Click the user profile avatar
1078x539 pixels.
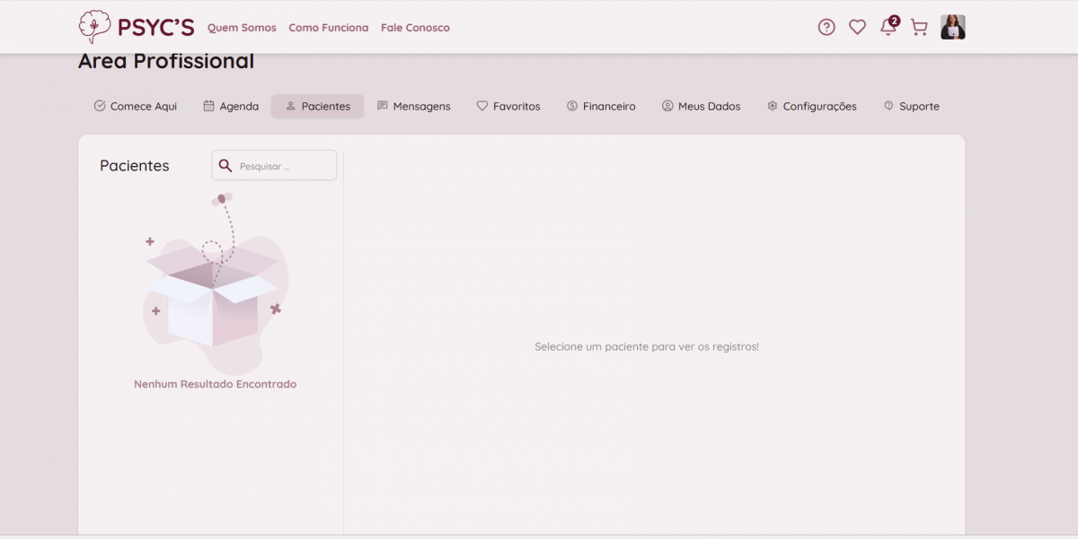(x=952, y=27)
